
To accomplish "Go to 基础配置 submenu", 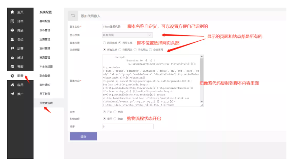I will [45, 21].
